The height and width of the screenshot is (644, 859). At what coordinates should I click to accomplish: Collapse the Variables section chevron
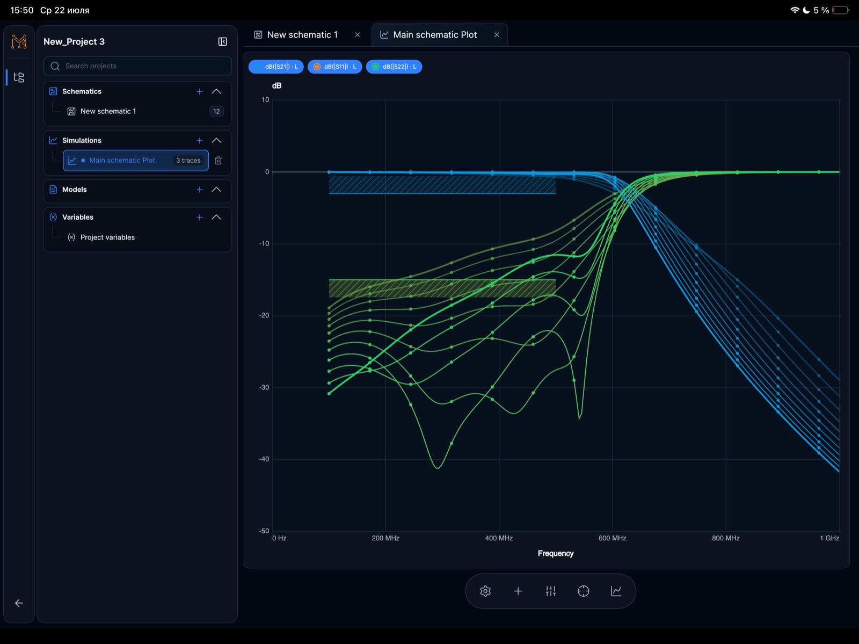pyautogui.click(x=216, y=218)
